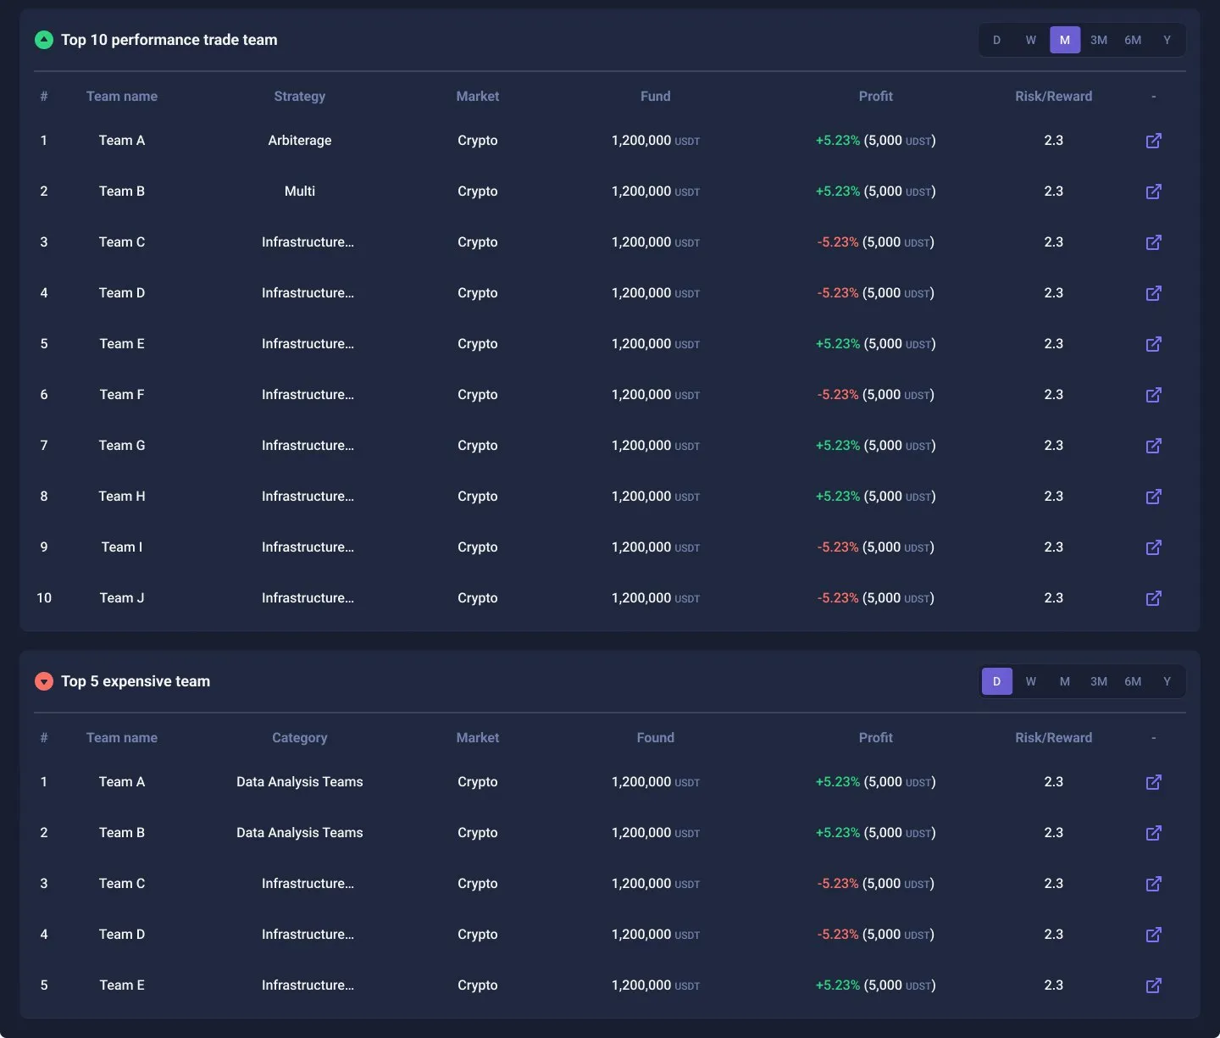Open Team A external link in top 10 table
Viewport: 1220px width, 1038px height.
coord(1153,141)
